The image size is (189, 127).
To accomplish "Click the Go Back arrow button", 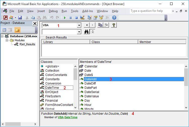I will point(87,25).
